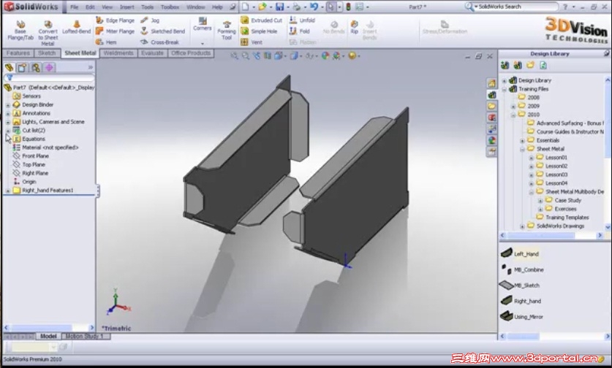Viewport: 612px width, 368px height.
Task: Select the Jog tool
Action: pos(150,20)
